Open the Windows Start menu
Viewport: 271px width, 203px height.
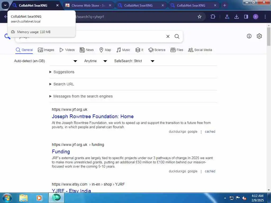7,198
